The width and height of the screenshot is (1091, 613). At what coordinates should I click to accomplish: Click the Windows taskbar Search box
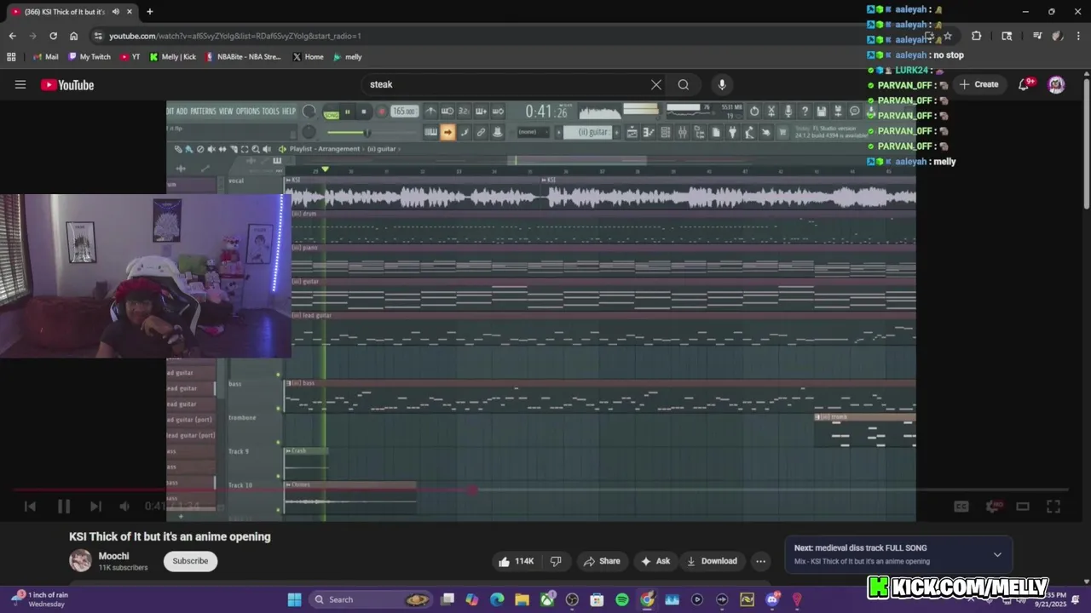370,599
